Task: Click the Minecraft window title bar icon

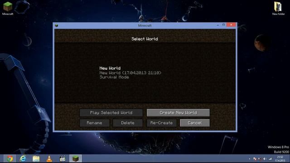Action: tap(57, 25)
